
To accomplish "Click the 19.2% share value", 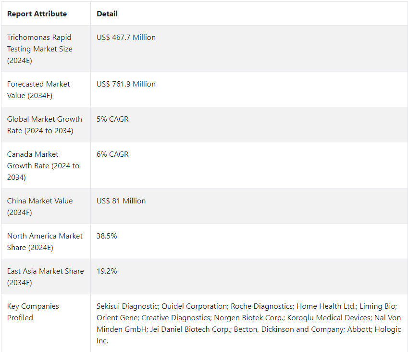I will click(x=107, y=271).
